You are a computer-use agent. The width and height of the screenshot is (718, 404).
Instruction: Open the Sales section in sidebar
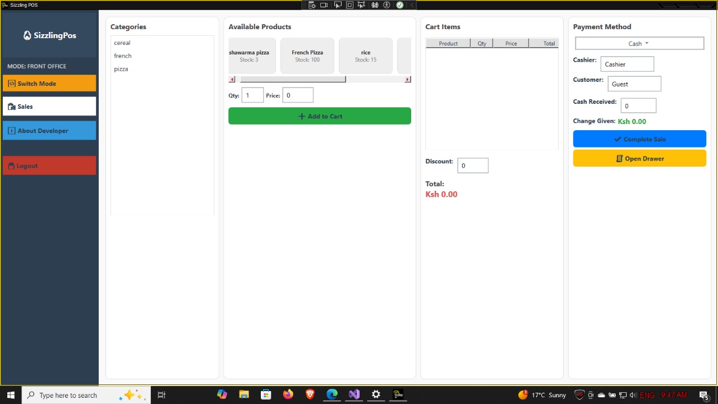(x=49, y=107)
